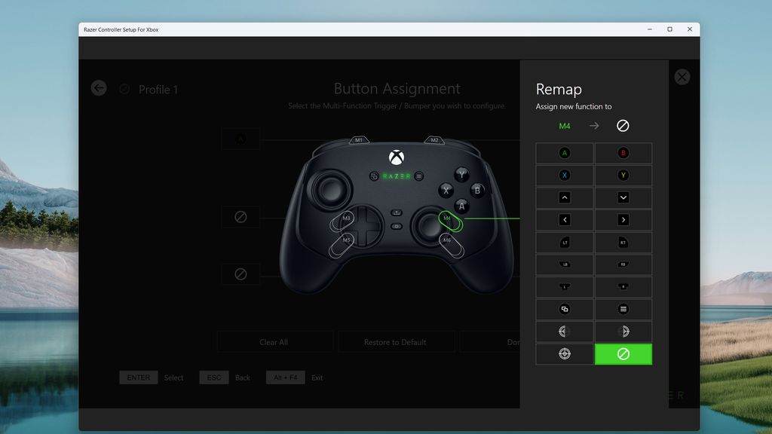Select the RT trigger remap option
This screenshot has width=772, height=434.
click(623, 242)
